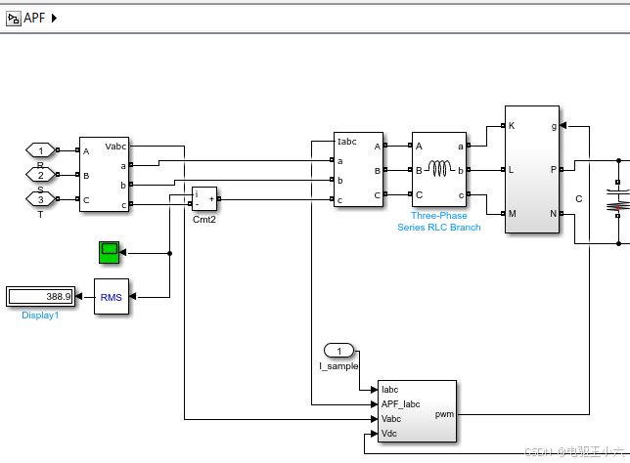Image resolution: width=630 pixels, height=463 pixels.
Task: Select the Three-Phase Series RLC Branch block
Action: (x=439, y=170)
